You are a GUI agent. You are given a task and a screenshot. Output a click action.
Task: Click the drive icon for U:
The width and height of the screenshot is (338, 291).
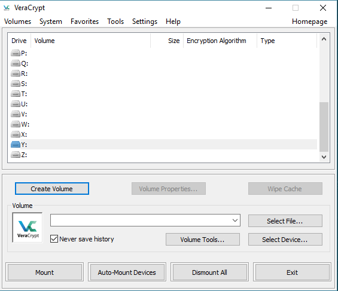[x=16, y=104]
